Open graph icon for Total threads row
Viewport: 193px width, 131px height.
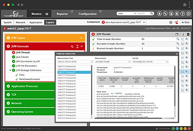(183, 39)
